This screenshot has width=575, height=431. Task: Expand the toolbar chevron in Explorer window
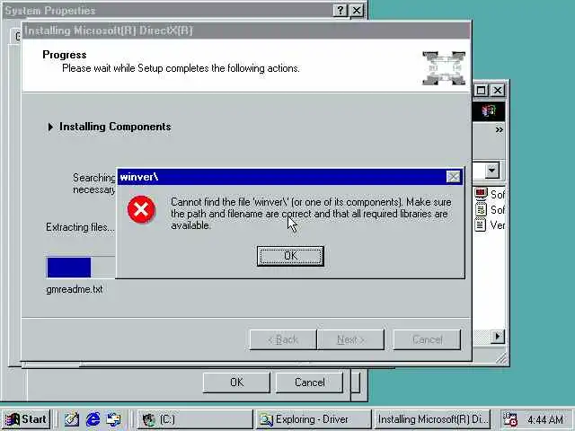499,129
